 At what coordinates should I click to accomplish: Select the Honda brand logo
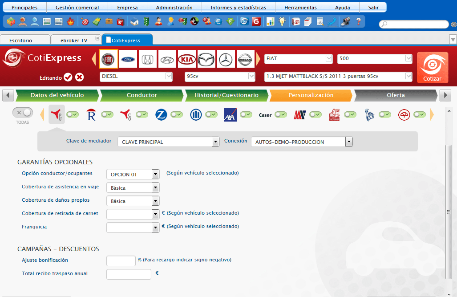147,59
